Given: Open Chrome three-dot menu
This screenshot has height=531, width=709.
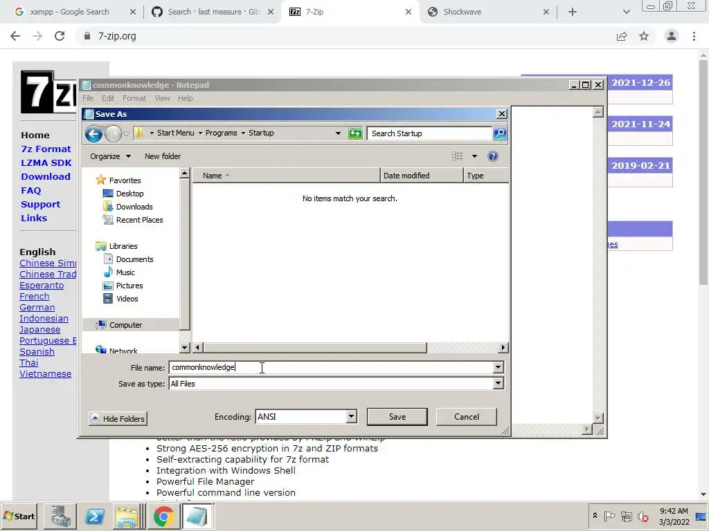Looking at the screenshot, I should [x=694, y=36].
